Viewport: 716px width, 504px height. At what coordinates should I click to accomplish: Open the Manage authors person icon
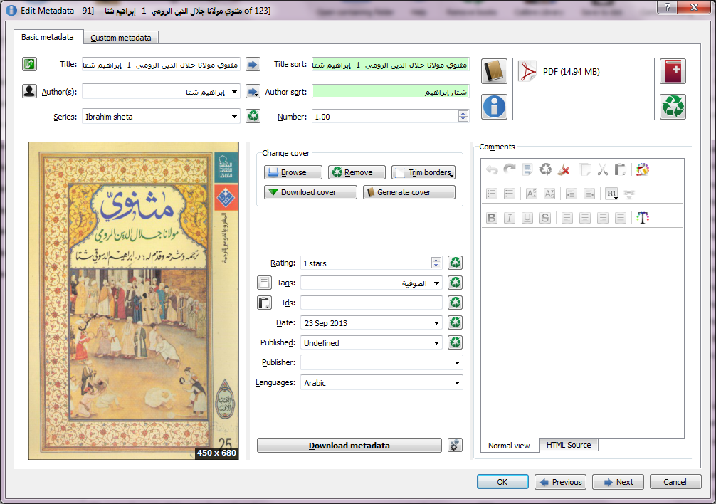(30, 91)
